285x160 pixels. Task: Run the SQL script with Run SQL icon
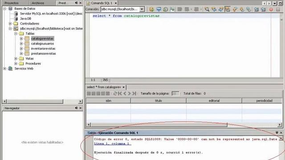[151, 9]
